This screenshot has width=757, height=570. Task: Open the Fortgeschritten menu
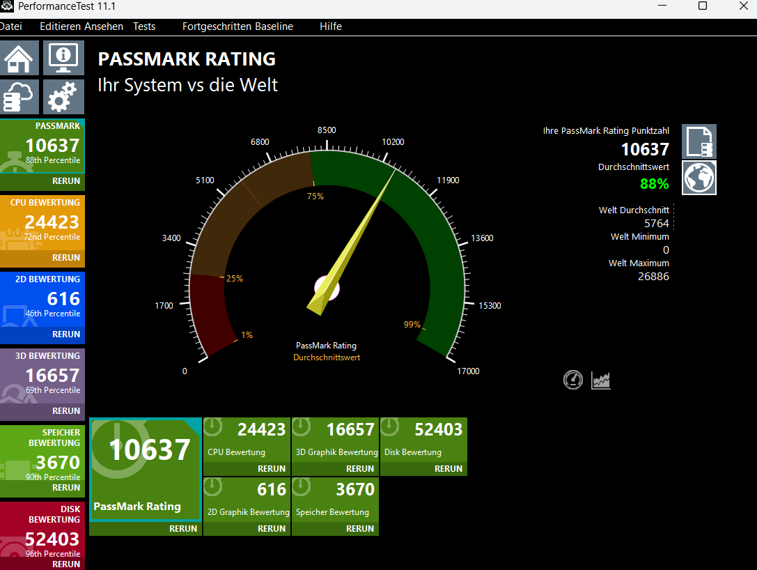pos(217,26)
